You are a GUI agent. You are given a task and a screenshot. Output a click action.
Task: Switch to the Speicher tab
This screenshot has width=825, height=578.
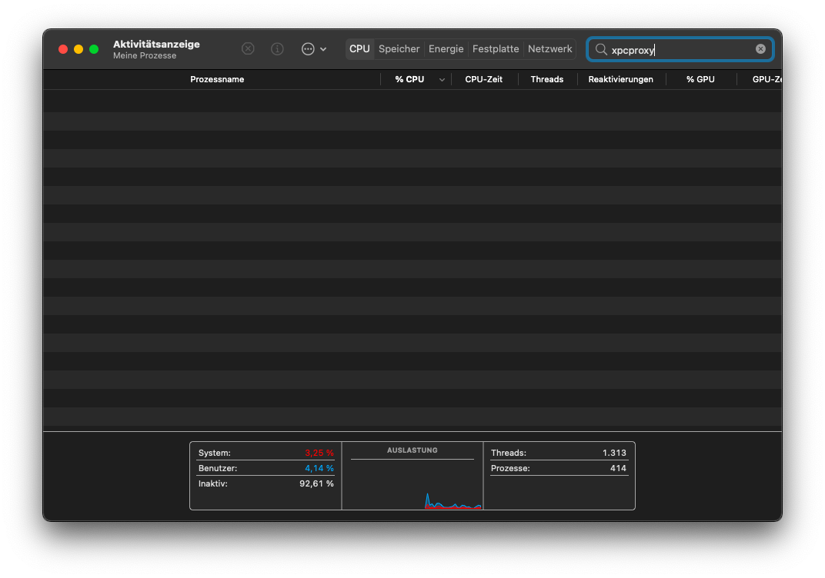[x=399, y=49]
